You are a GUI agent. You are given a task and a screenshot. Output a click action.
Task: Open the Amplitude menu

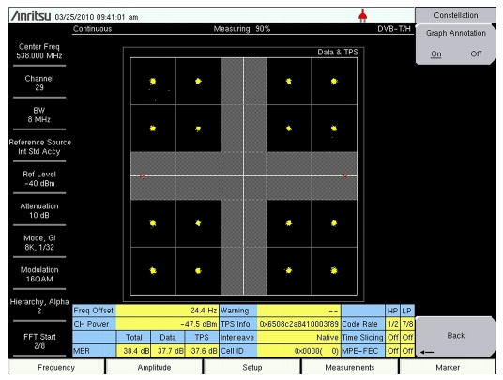154,367
